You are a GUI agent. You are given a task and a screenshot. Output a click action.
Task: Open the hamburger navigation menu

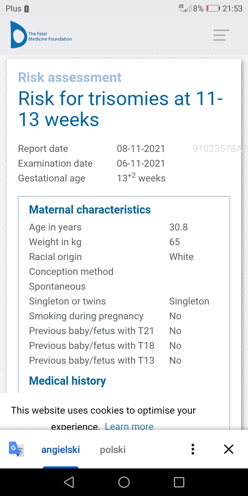(221, 35)
